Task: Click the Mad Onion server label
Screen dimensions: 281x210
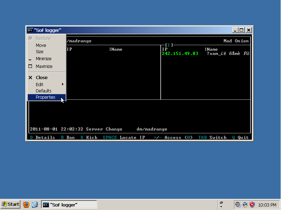Action: (x=236, y=41)
